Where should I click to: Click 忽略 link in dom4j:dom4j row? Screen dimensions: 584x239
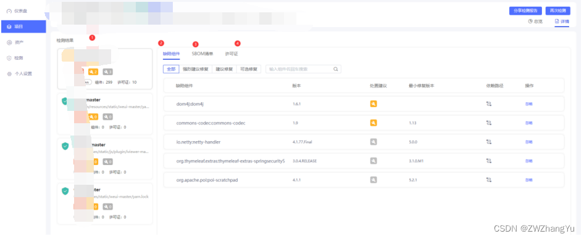pos(529,104)
